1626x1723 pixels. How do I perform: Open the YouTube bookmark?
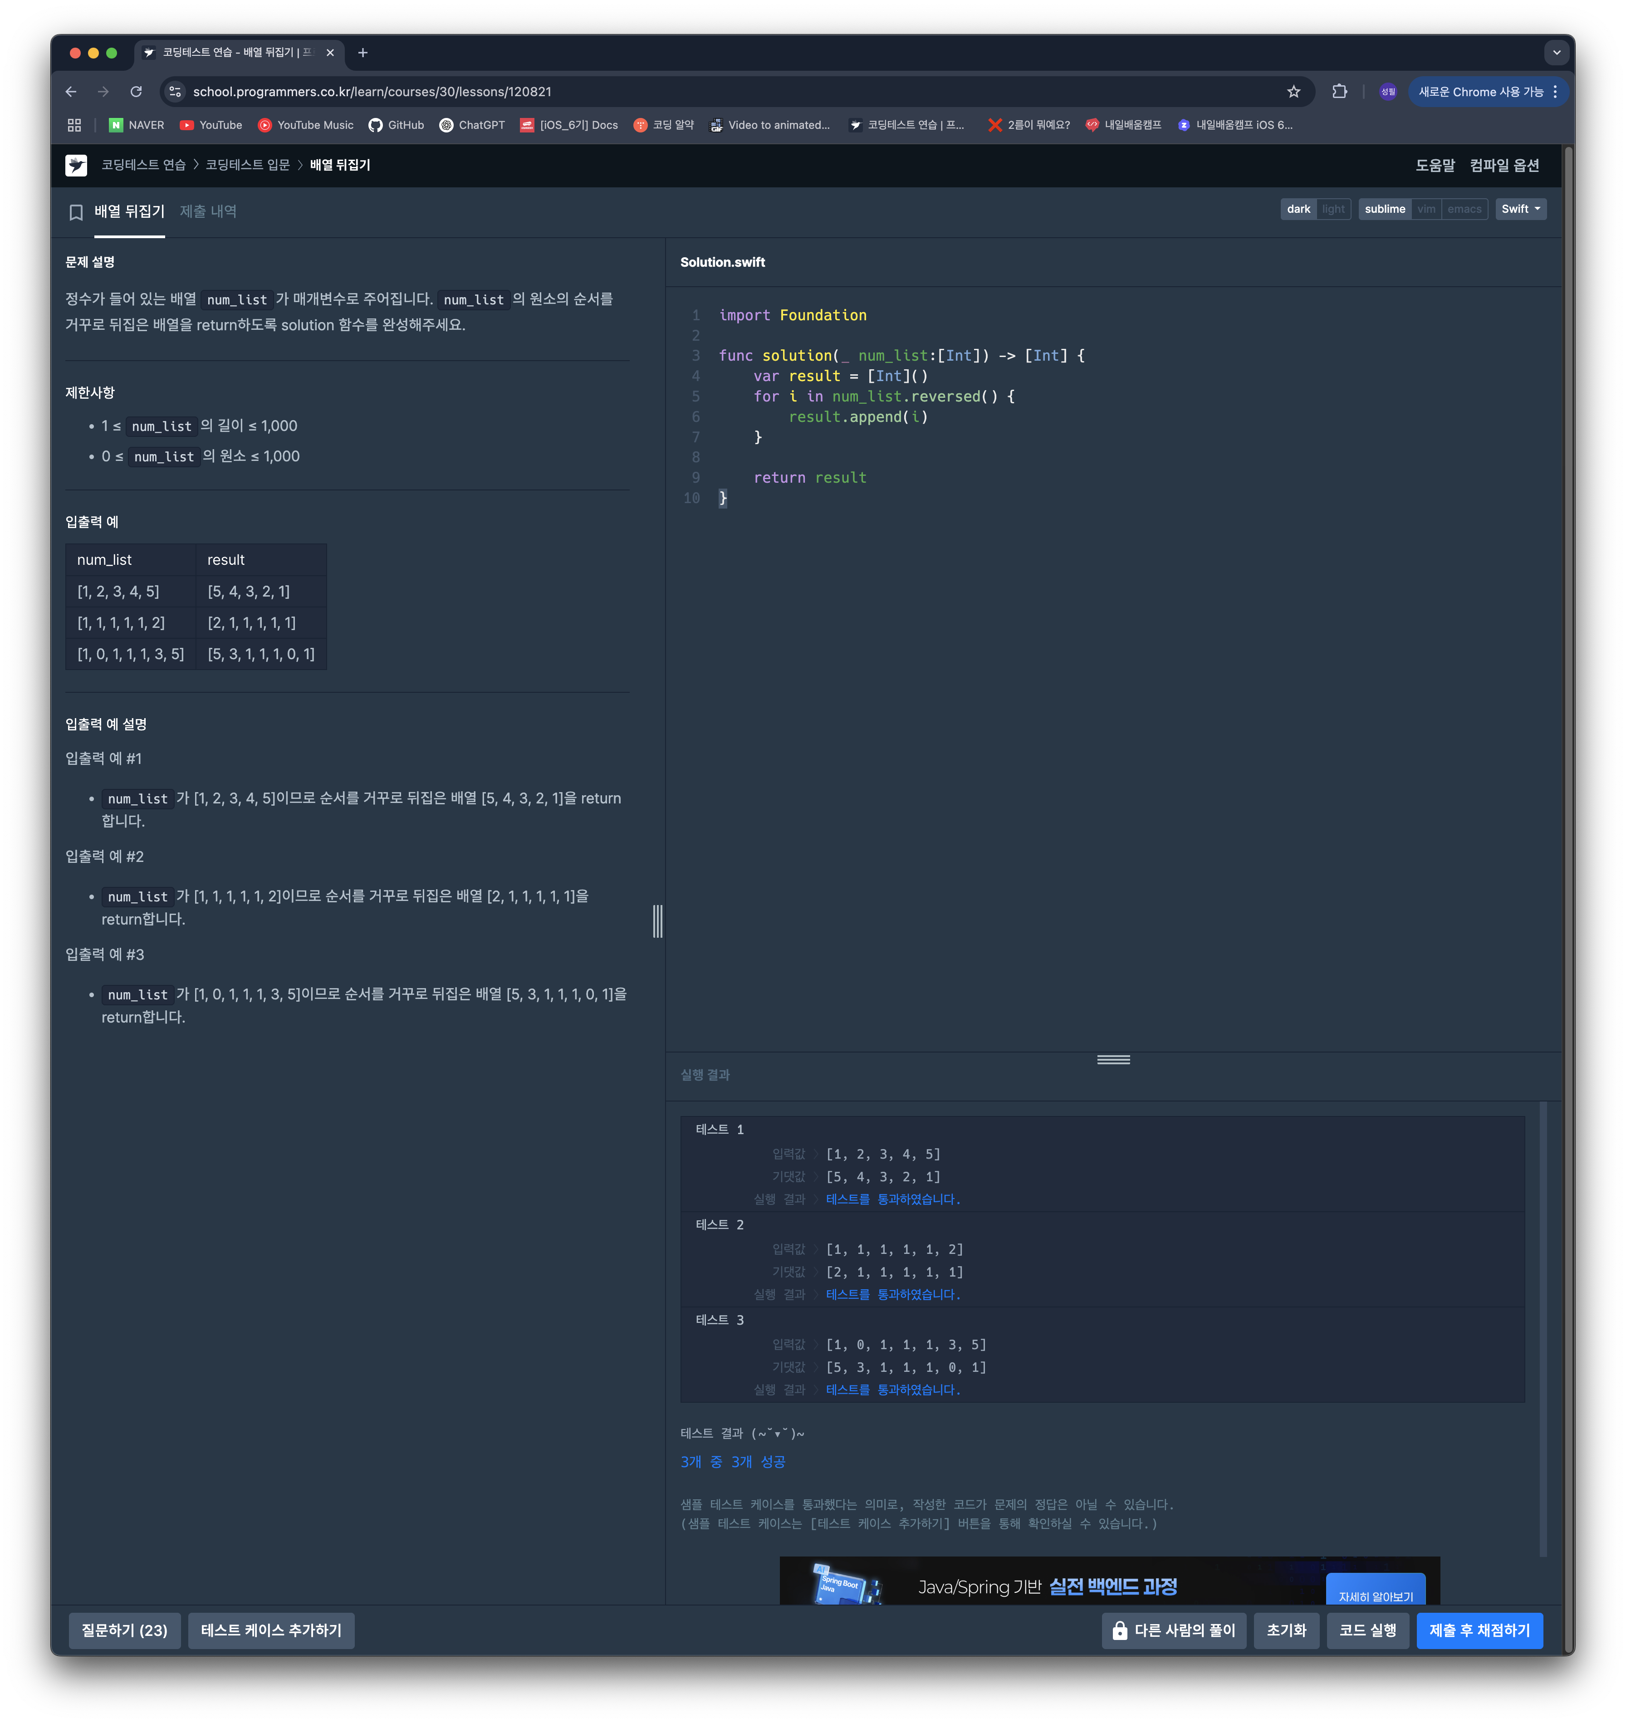[211, 125]
